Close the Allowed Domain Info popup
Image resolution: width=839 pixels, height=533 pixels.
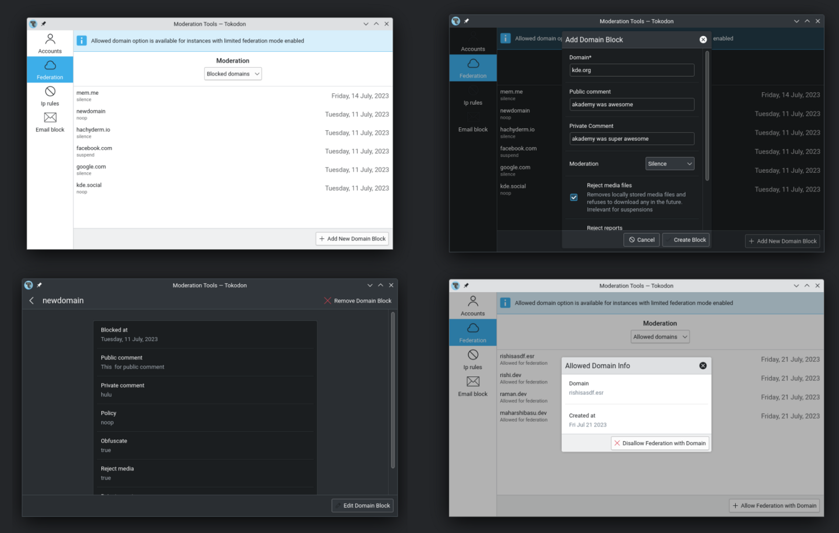tap(703, 365)
